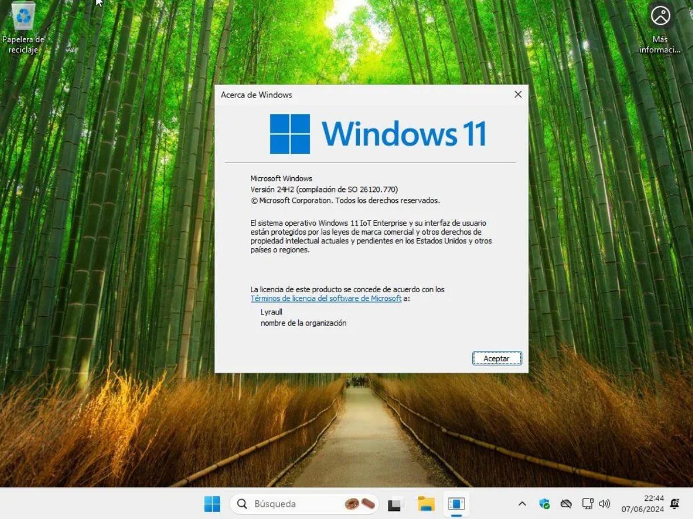Open File Explorer from the taskbar
The width and height of the screenshot is (693, 519).
[426, 504]
